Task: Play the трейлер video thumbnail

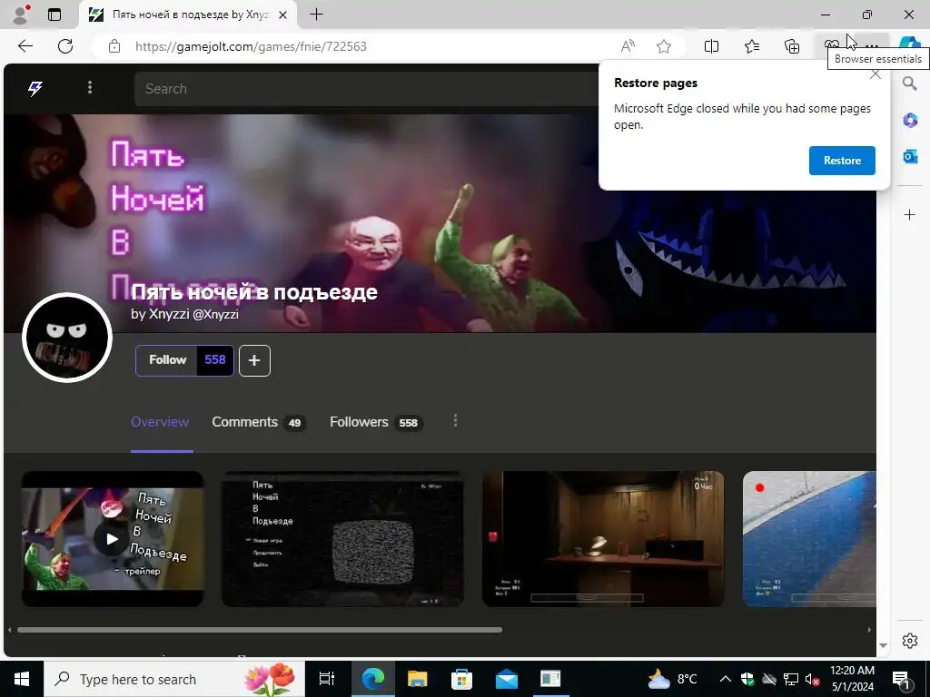Action: coord(113,539)
